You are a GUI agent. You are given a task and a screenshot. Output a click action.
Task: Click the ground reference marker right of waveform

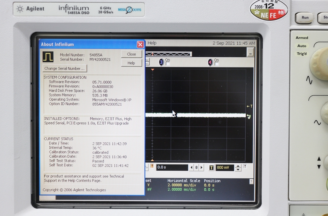(249, 117)
